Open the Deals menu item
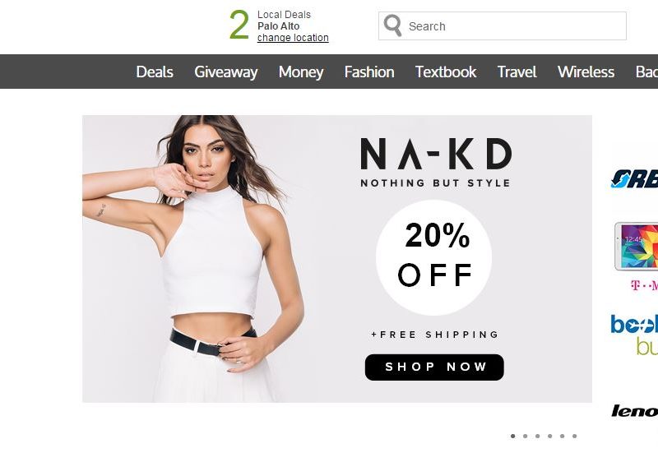The width and height of the screenshot is (658, 462). click(155, 72)
